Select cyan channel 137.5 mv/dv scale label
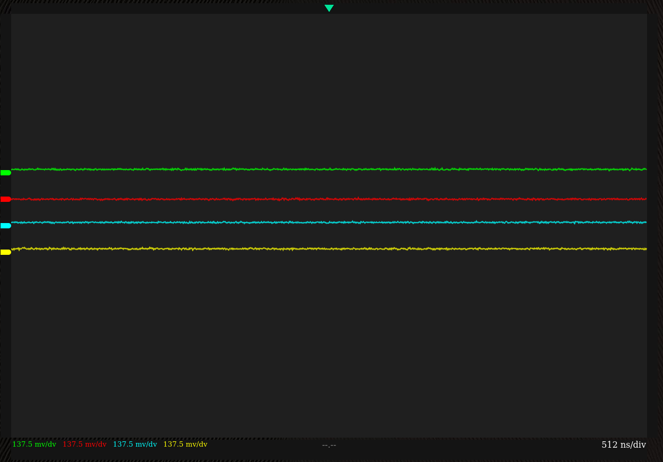This screenshot has width=663, height=462. (135, 445)
